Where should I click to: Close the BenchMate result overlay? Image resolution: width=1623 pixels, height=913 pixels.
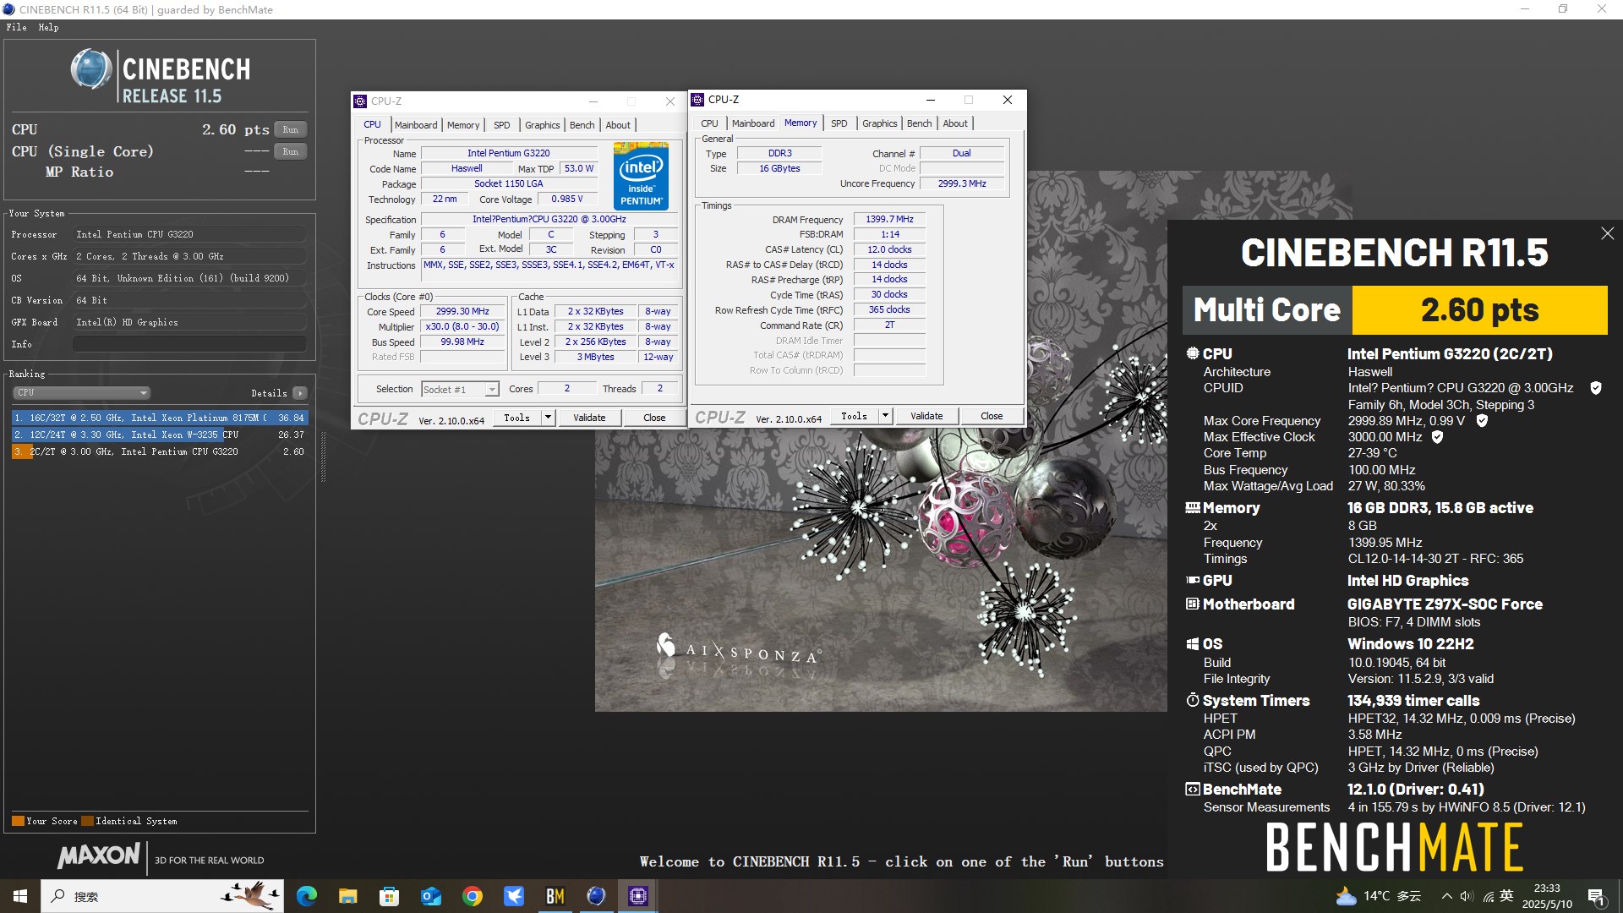click(1607, 233)
